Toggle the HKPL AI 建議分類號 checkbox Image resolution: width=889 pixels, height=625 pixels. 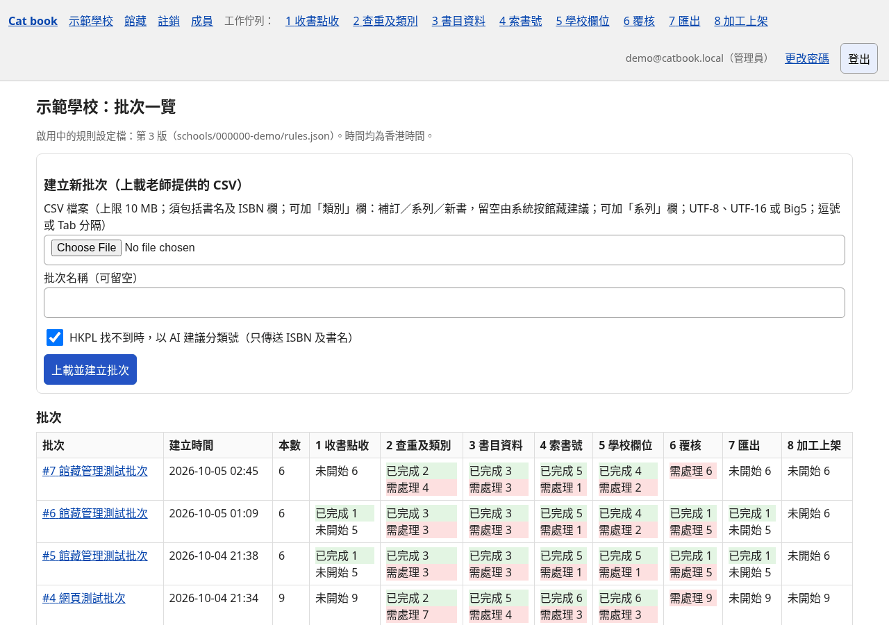pyautogui.click(x=55, y=337)
